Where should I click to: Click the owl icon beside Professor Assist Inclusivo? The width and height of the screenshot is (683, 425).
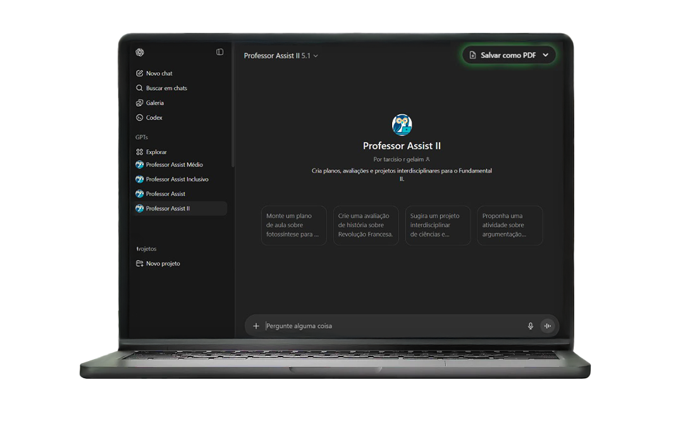click(139, 179)
